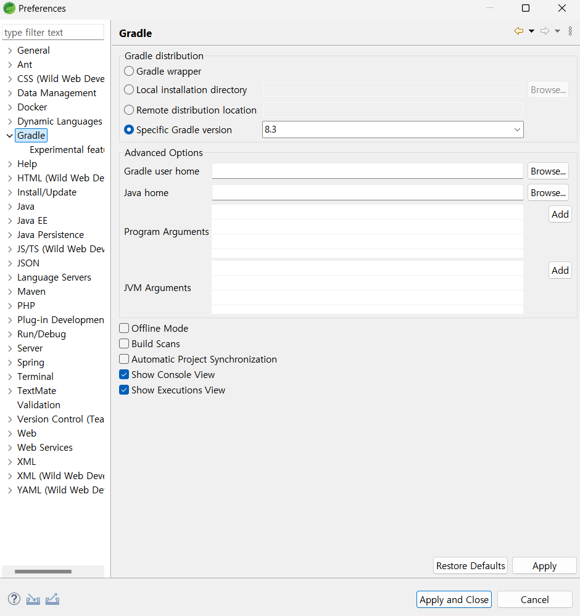
Task: Select the Terminal category
Action: tap(35, 376)
